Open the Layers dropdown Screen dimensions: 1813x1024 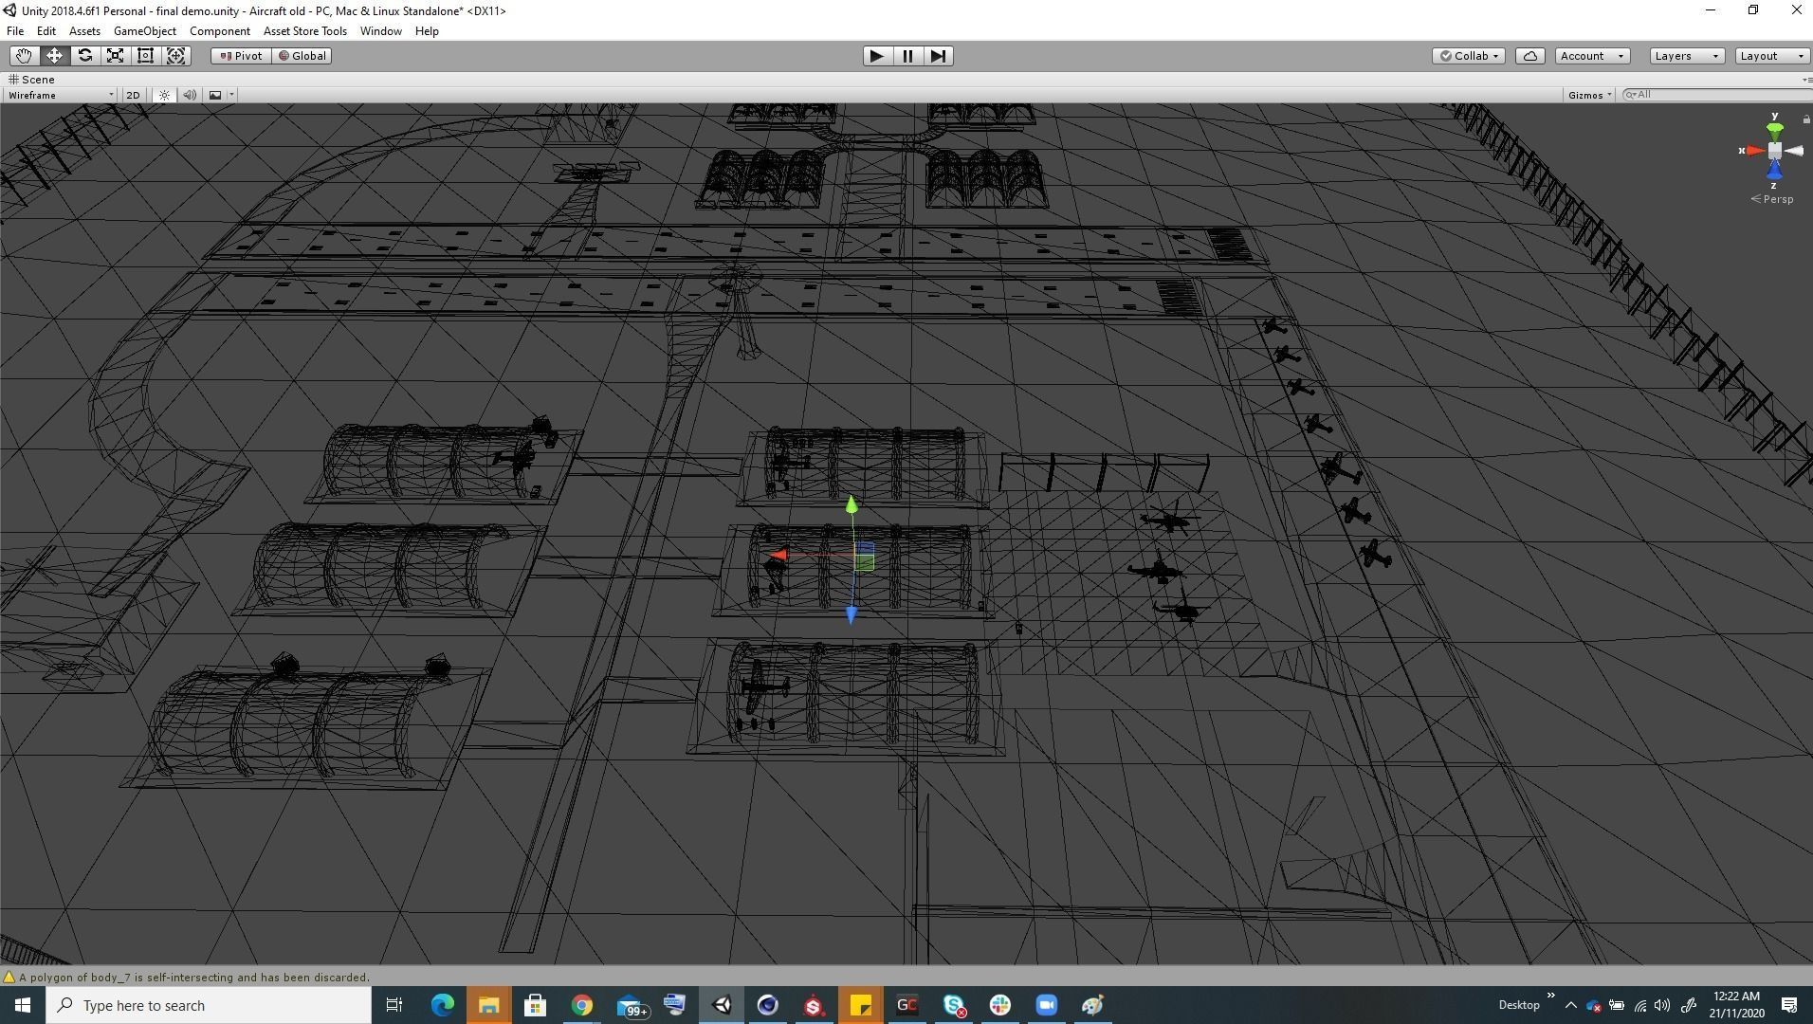1686,56
